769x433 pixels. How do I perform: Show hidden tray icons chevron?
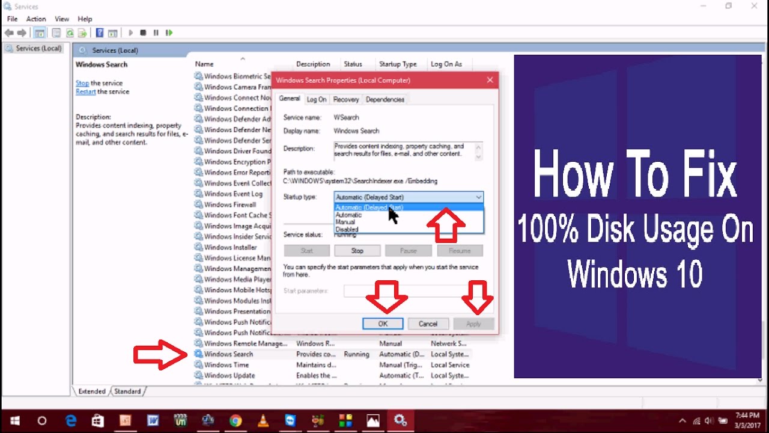point(682,420)
